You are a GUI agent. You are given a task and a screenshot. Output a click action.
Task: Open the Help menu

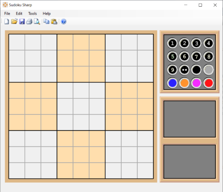[x=47, y=13]
